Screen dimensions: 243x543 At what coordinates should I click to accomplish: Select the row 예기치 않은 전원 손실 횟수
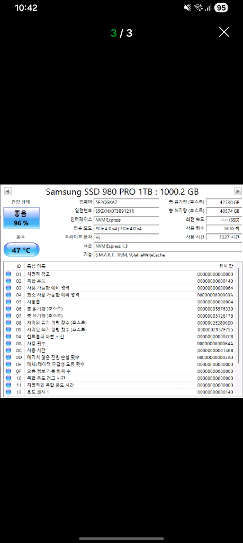[x=120, y=357]
